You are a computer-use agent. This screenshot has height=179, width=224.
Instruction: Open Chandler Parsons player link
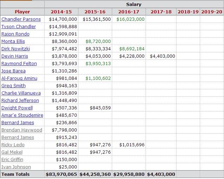coord(21,19)
